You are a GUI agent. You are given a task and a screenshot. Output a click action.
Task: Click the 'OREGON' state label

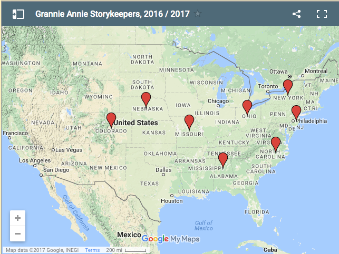21,90
